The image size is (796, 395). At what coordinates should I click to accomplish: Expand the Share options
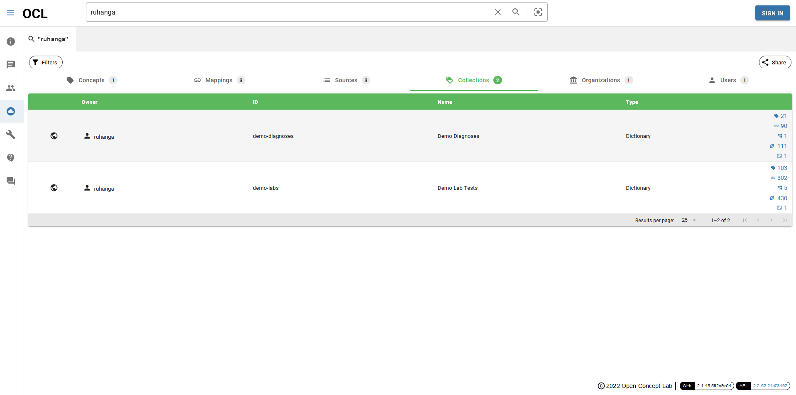[x=775, y=62]
